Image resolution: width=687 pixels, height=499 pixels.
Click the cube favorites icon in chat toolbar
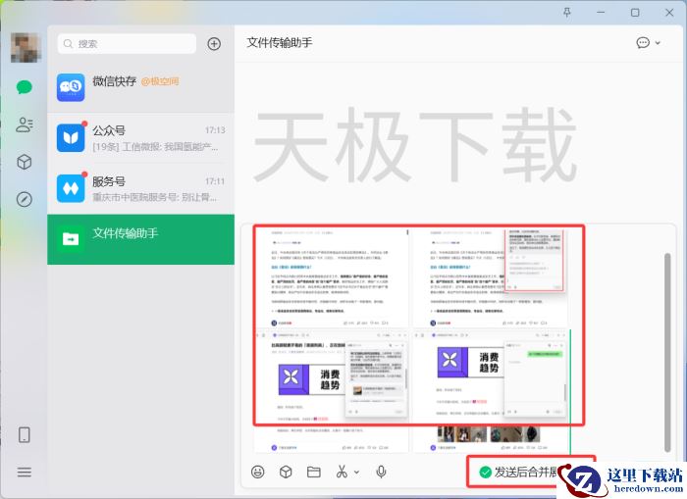(286, 472)
